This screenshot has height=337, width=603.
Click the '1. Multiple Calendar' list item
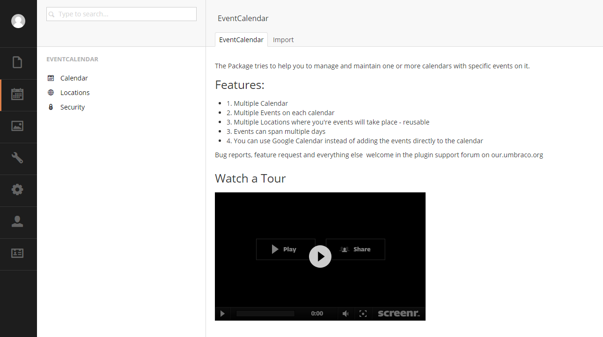click(x=257, y=103)
